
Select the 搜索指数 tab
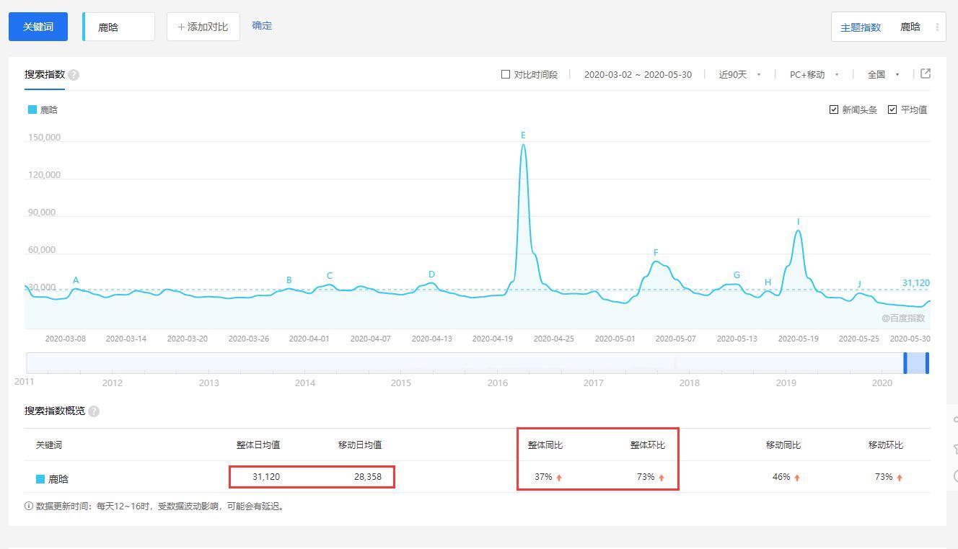(x=45, y=74)
